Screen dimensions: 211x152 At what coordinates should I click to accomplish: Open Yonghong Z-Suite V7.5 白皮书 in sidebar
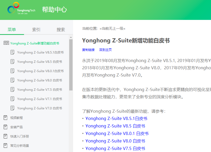pos(40,90)
